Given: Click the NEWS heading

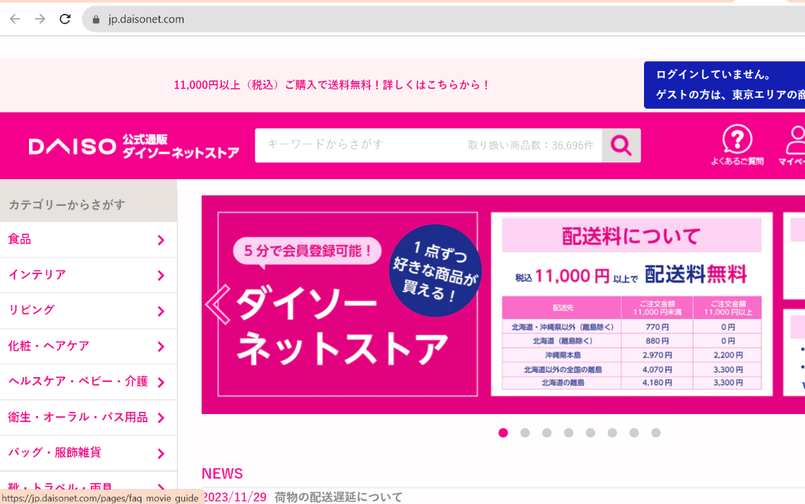Looking at the screenshot, I should [223, 474].
